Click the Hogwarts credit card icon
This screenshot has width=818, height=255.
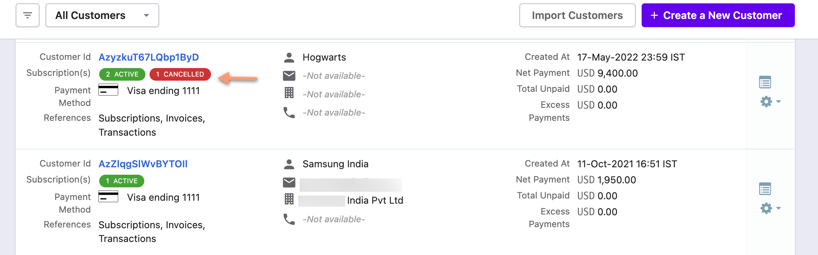[x=108, y=90]
